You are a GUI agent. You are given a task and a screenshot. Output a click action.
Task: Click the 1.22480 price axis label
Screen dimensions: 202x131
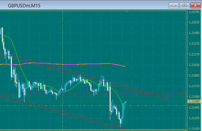pyautogui.click(x=194, y=33)
